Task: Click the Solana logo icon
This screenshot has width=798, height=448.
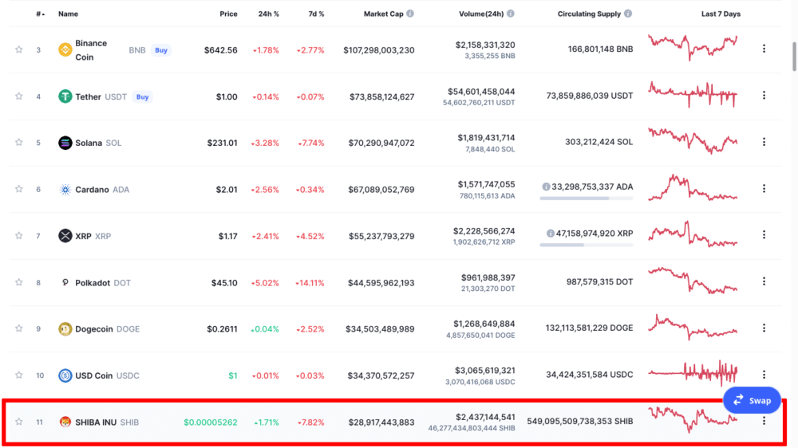Action: click(65, 143)
